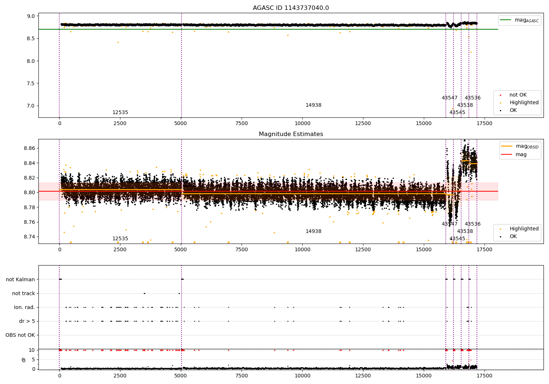This screenshot has width=549, height=384.
Task: Click y tick '8.76' on the middle plot
Action: click(29, 222)
